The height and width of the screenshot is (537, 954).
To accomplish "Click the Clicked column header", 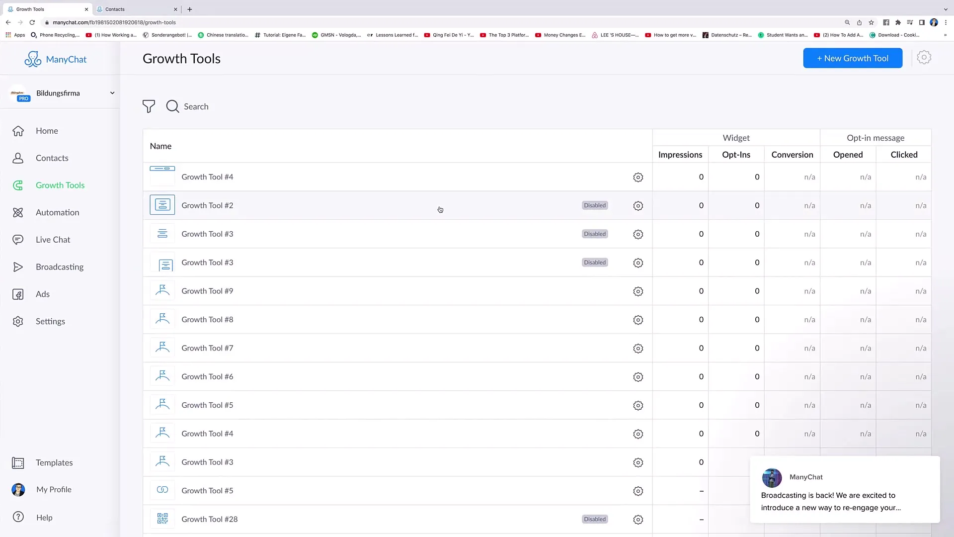I will [x=904, y=155].
